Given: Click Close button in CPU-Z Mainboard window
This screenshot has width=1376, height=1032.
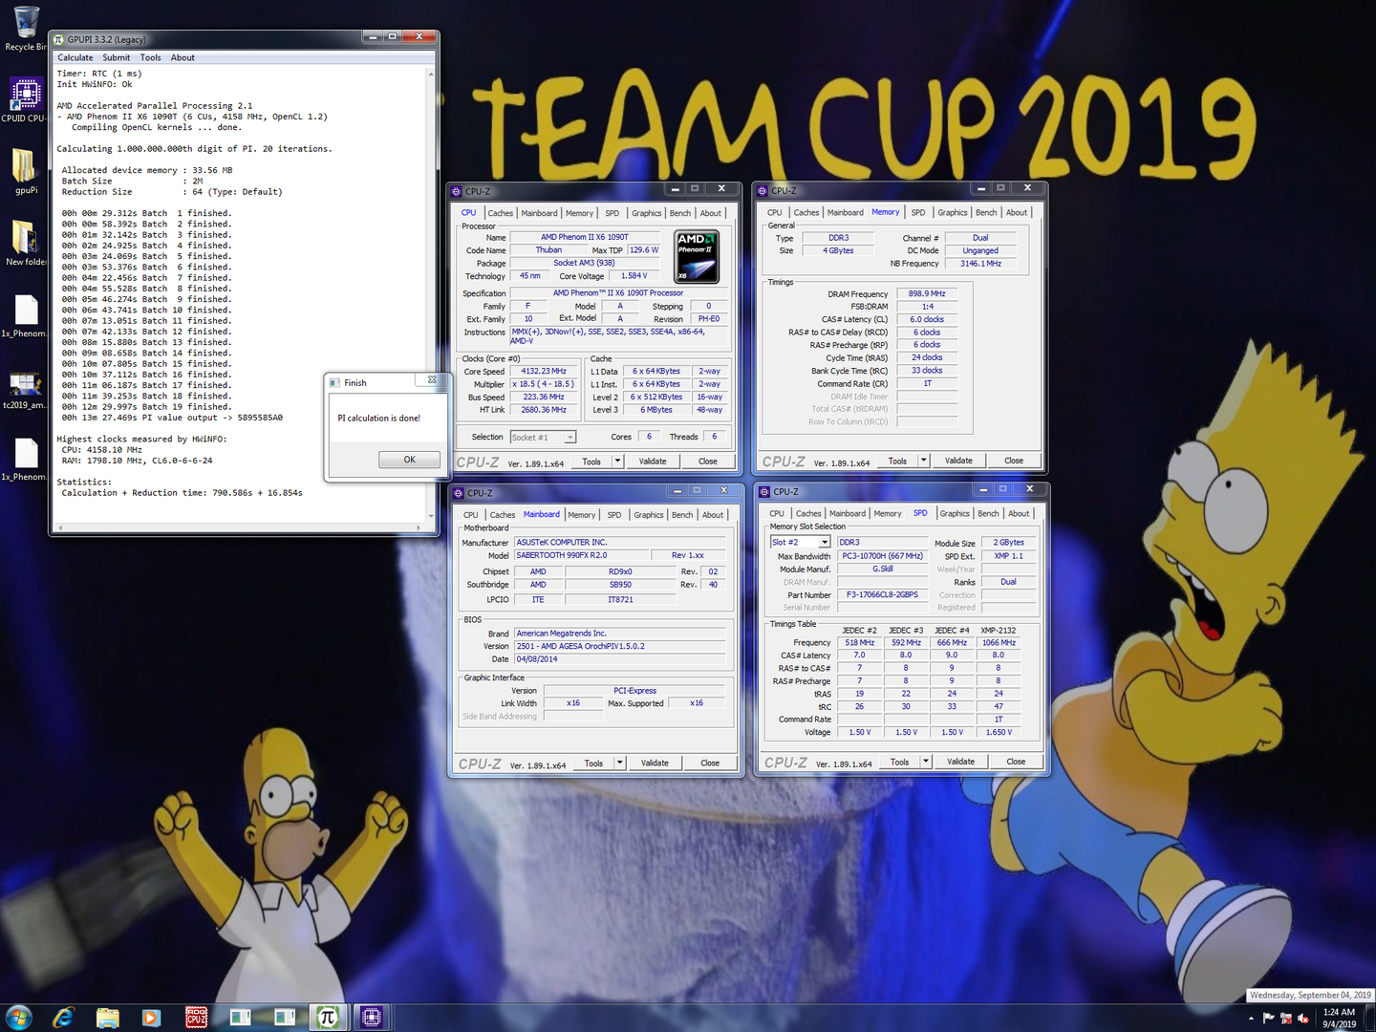Looking at the screenshot, I should (x=710, y=763).
